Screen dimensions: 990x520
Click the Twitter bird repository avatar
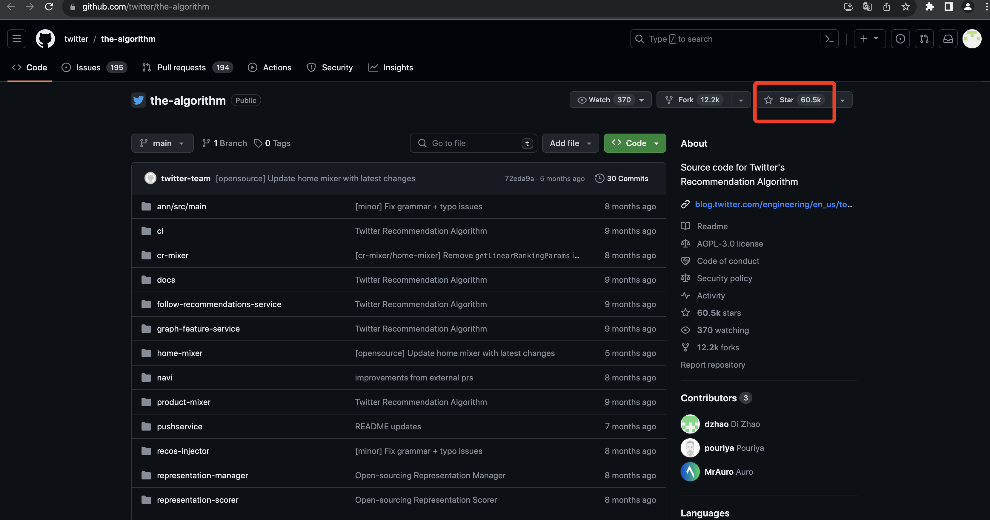click(138, 100)
